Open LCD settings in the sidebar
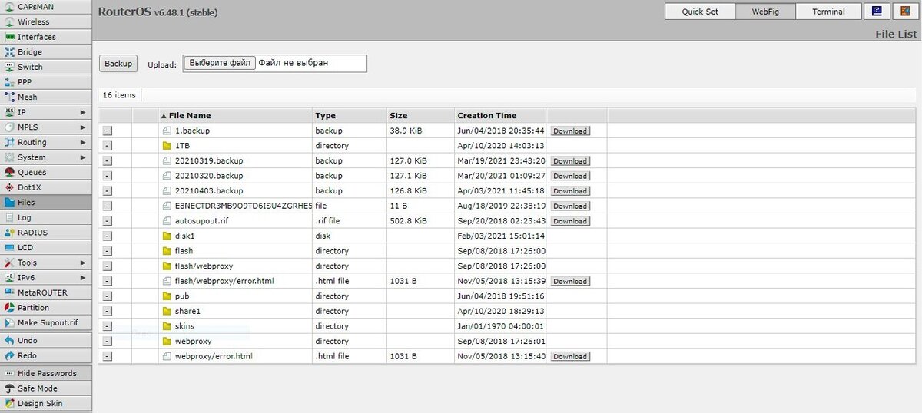Screen dimensions: 922x413 click(46, 247)
